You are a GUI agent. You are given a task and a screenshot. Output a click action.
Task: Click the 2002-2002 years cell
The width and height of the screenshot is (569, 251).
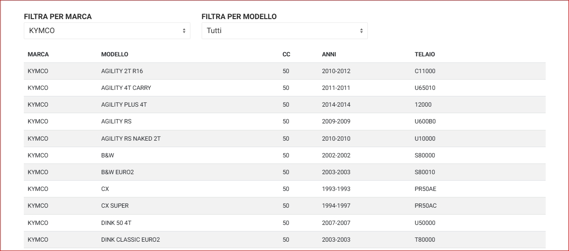(x=336, y=156)
